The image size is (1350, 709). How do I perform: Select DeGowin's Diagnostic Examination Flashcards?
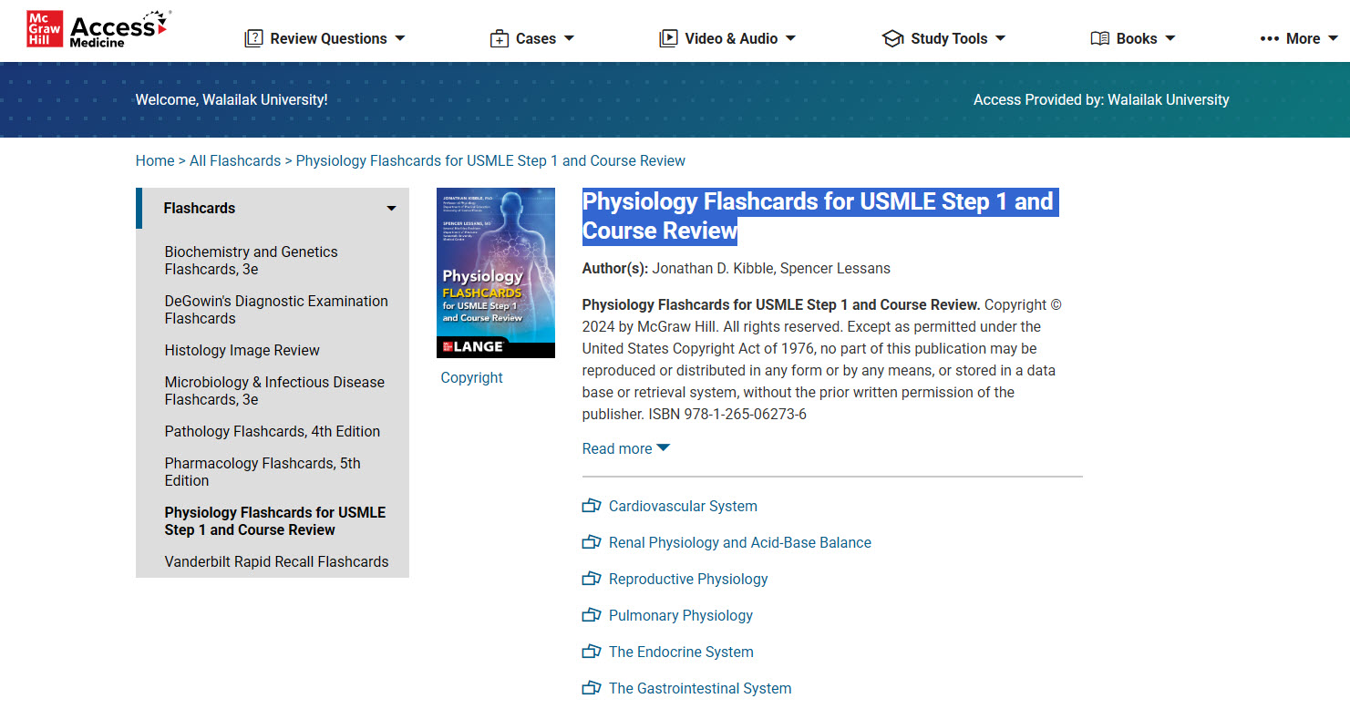point(276,310)
